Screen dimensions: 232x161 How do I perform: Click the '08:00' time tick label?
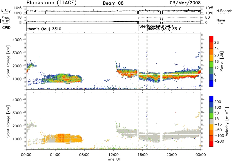pos(84,155)
